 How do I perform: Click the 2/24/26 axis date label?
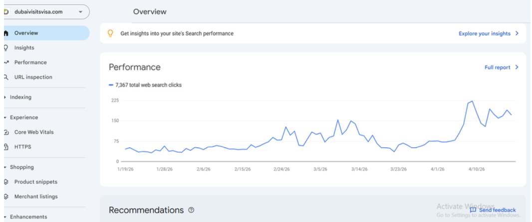[281, 169]
